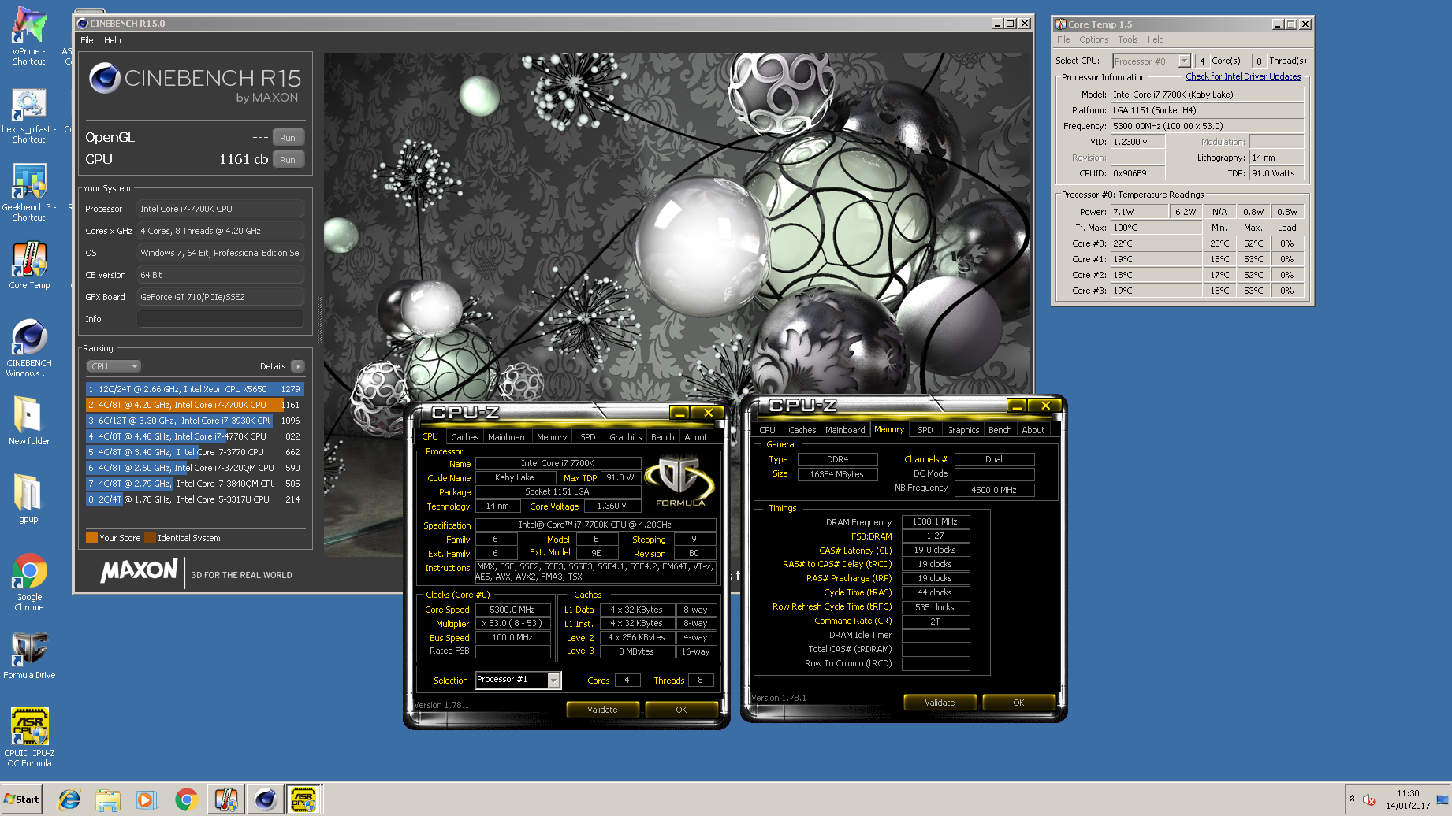The height and width of the screenshot is (816, 1452).
Task: Open the Formula Drive icon
Action: click(x=29, y=656)
